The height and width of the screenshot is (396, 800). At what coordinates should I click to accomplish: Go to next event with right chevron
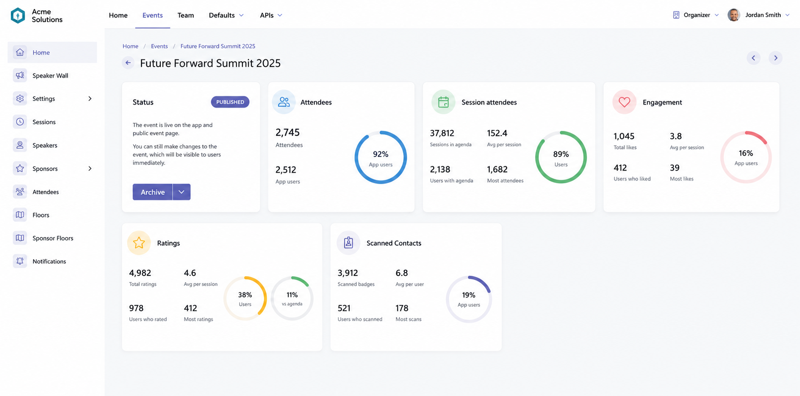(x=775, y=58)
